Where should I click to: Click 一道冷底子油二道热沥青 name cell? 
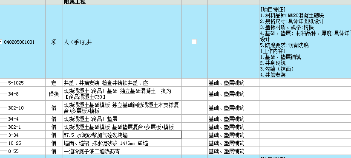click(122, 151)
